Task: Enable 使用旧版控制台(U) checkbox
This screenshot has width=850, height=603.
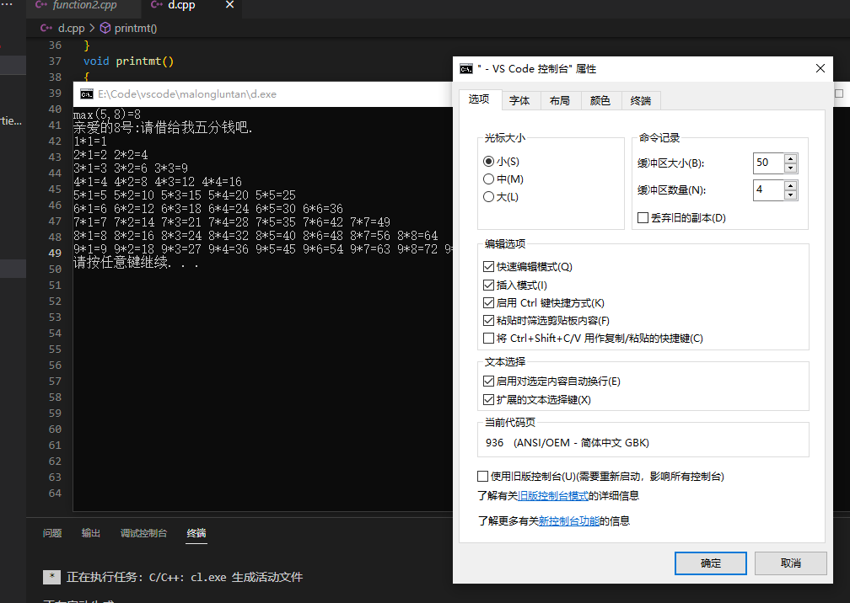Action: [x=482, y=477]
